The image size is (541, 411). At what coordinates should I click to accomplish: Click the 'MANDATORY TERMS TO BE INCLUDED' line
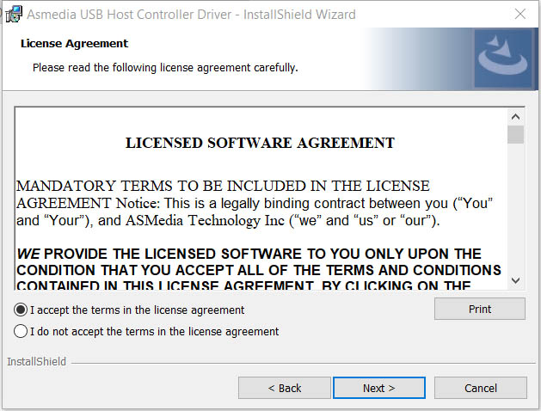223,186
